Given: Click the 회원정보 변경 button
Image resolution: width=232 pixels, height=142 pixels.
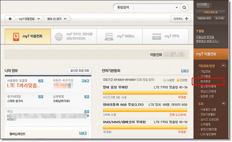Looking at the screenshot, I should pyautogui.click(x=204, y=18).
